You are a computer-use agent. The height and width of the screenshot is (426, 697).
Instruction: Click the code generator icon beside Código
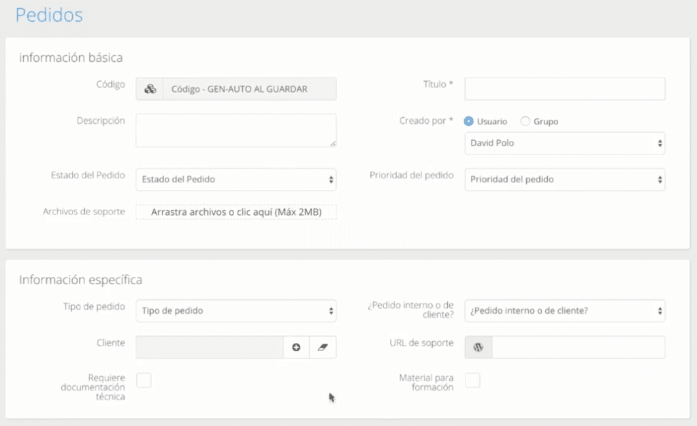150,89
